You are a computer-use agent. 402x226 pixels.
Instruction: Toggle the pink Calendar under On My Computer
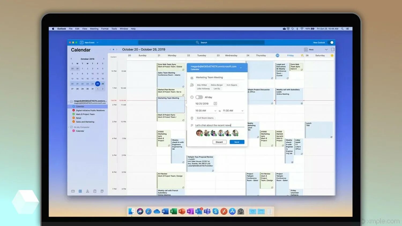(74, 131)
